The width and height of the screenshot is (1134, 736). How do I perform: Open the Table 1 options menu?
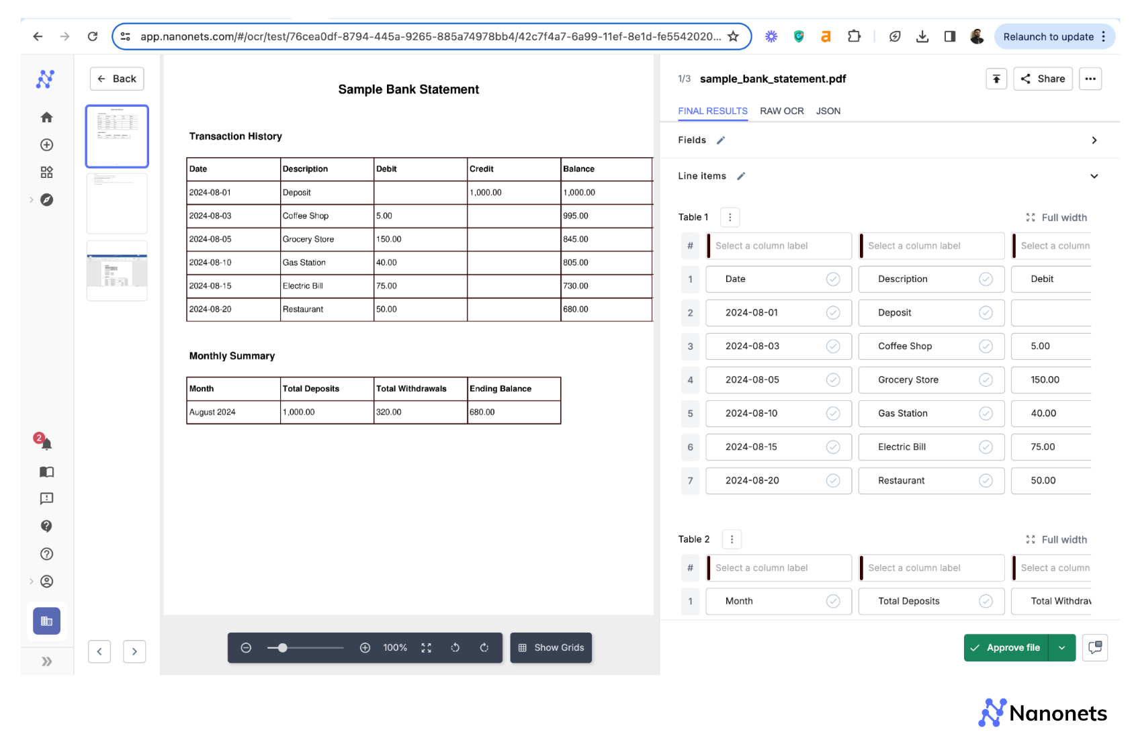coord(730,217)
